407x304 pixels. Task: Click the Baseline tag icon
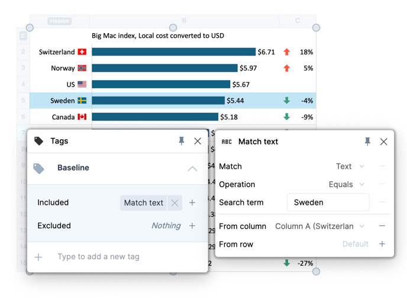[x=39, y=168]
